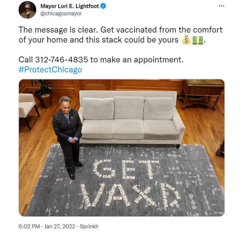Open the #ProtectChicago hashtag

pyautogui.click(x=50, y=69)
